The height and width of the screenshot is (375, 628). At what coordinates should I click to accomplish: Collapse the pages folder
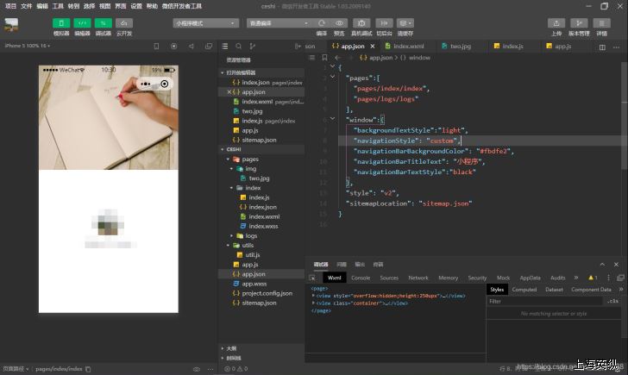(261, 159)
